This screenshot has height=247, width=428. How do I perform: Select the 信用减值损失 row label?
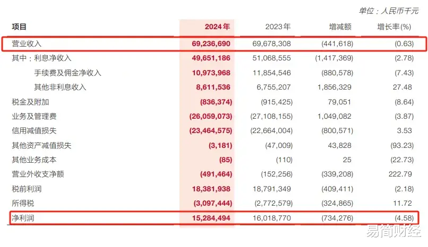click(x=34, y=130)
